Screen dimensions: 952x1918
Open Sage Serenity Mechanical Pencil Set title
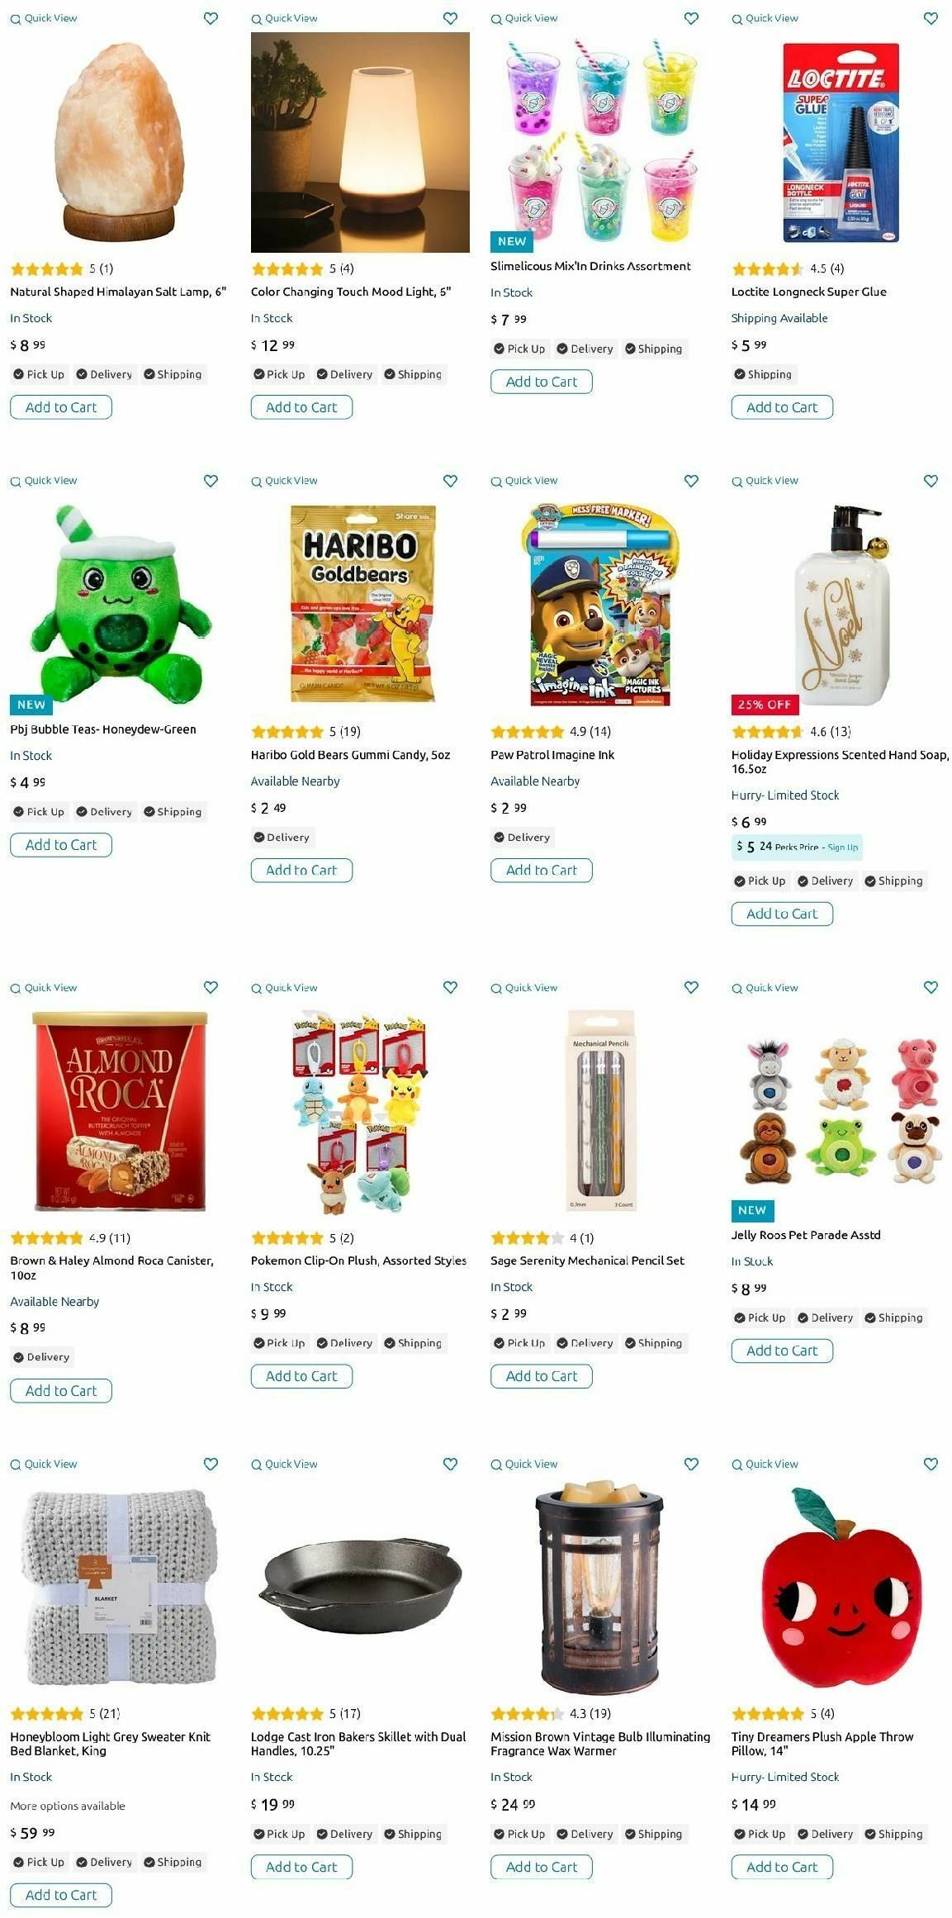(x=587, y=1260)
